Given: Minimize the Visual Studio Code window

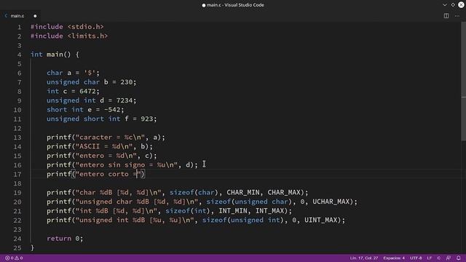Looking at the screenshot, I should click(444, 5).
